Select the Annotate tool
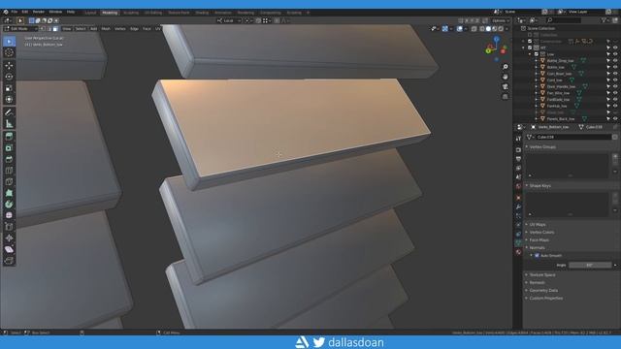The image size is (621, 349). (9, 112)
